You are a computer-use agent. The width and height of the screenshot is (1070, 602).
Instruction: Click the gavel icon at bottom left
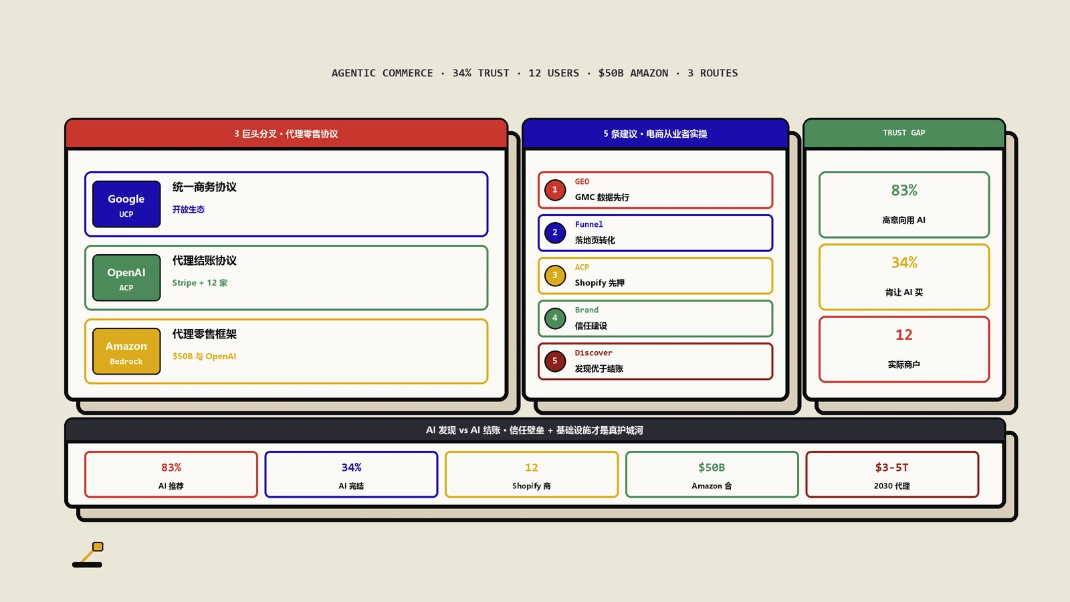point(88,555)
